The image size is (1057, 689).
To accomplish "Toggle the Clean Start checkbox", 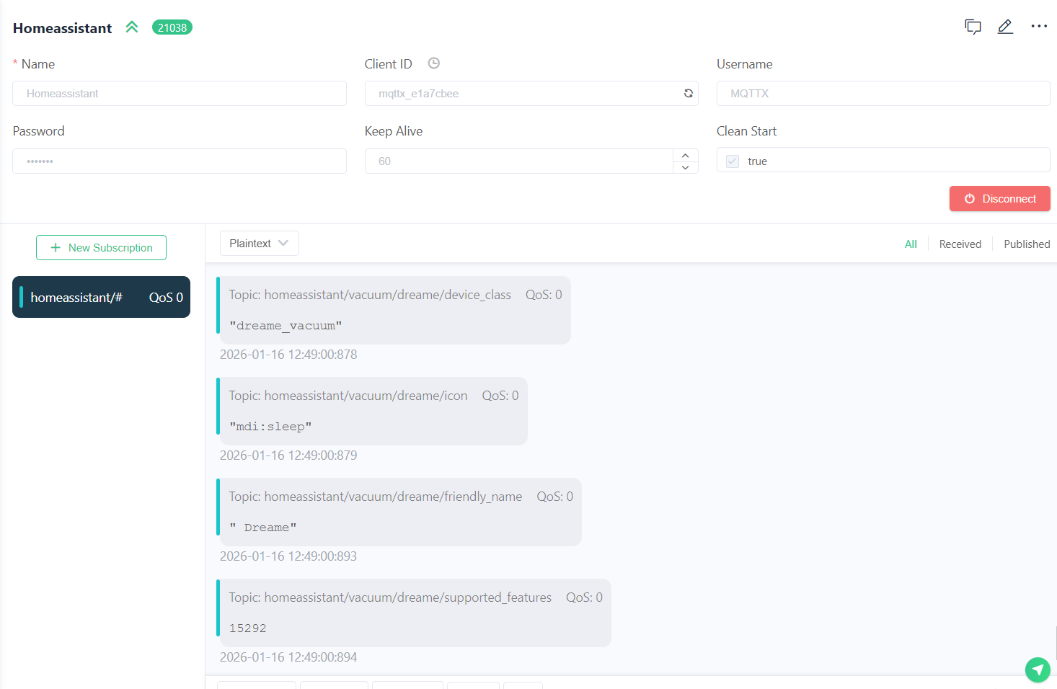I will click(733, 161).
